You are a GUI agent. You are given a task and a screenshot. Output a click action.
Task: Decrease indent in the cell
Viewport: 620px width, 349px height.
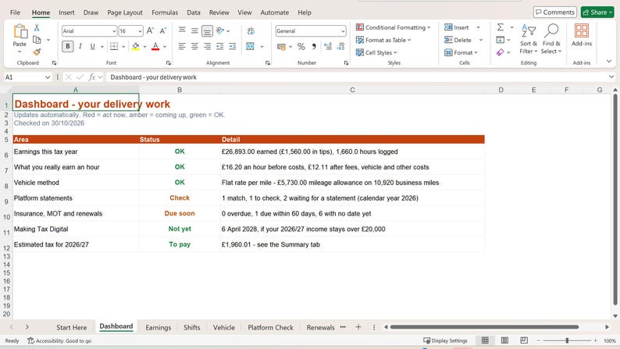[x=220, y=47]
